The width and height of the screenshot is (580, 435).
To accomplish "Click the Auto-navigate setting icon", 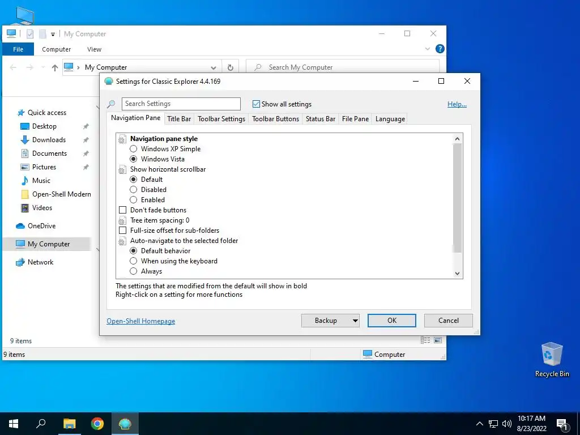I will pos(122,241).
